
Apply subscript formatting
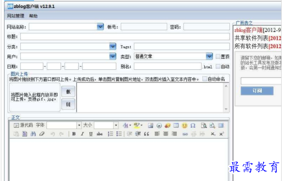pos(213,134)
